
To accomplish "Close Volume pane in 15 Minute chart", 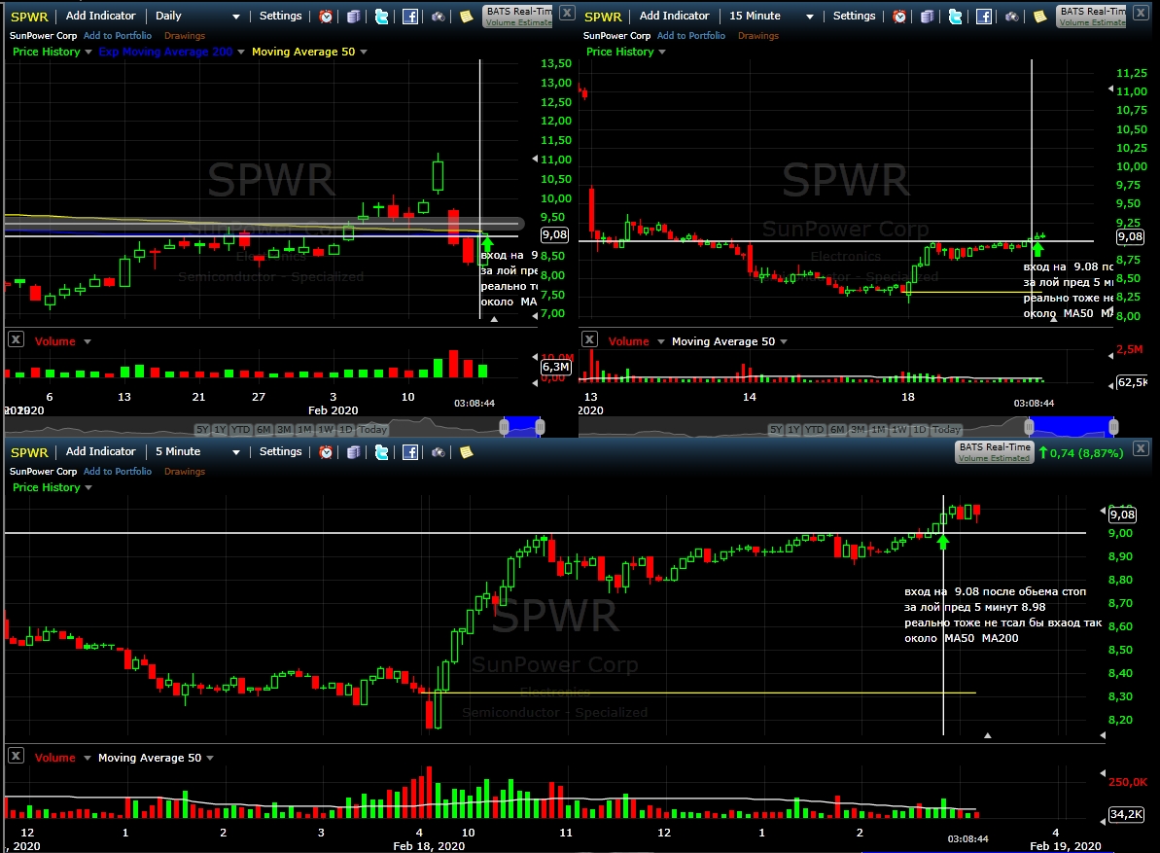I will [589, 339].
